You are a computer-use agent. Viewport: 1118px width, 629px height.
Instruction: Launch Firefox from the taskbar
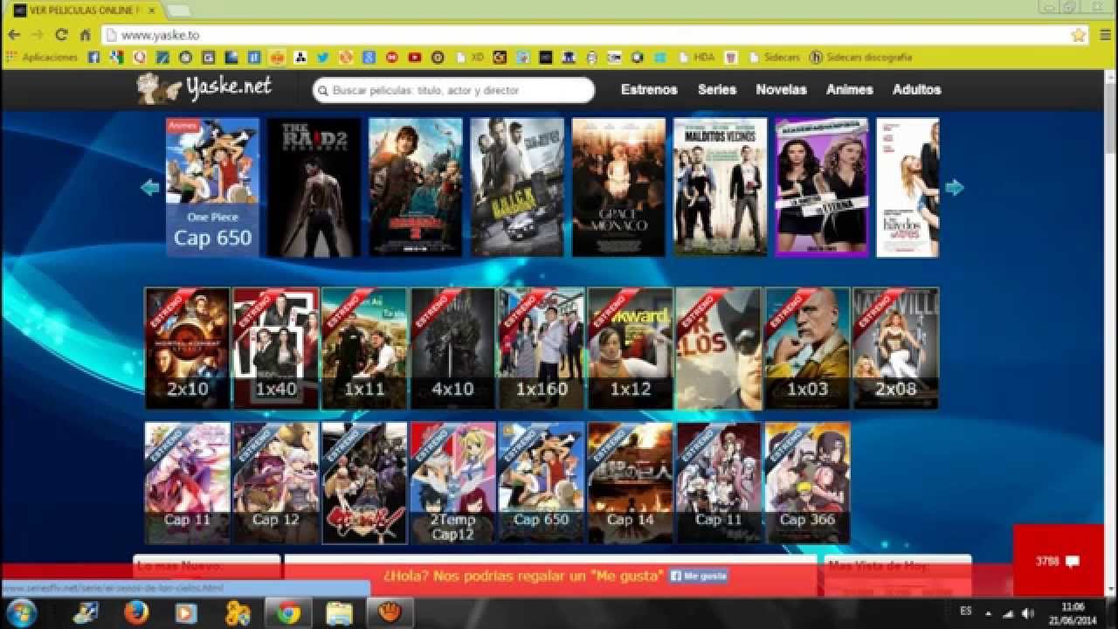tap(135, 613)
